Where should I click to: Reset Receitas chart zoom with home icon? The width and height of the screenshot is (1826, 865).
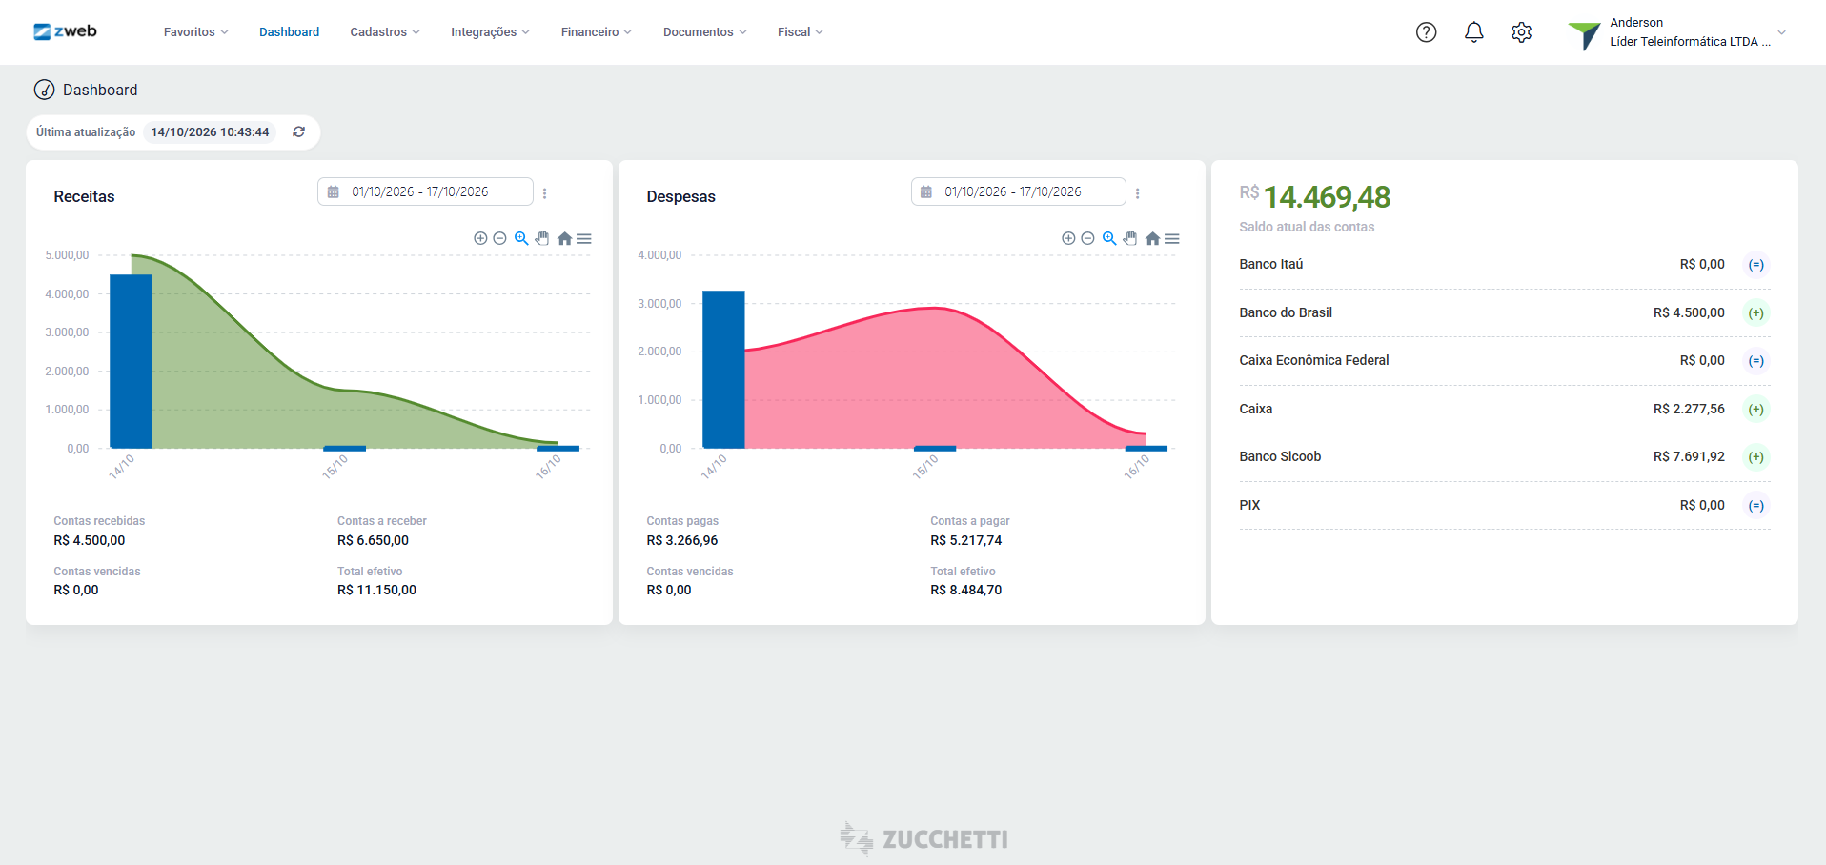(x=564, y=238)
